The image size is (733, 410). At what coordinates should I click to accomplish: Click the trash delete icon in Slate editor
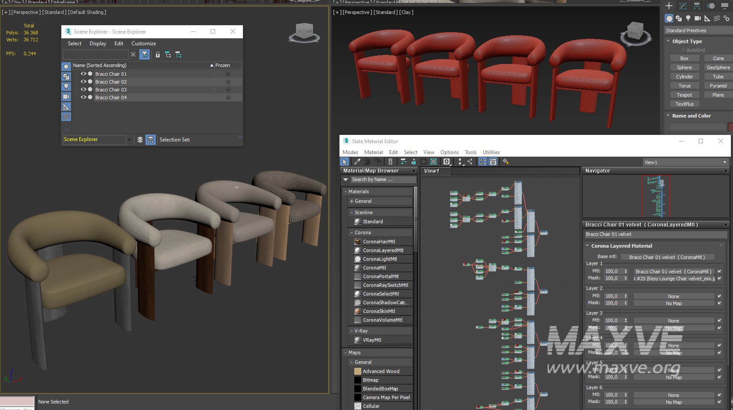tap(390, 161)
